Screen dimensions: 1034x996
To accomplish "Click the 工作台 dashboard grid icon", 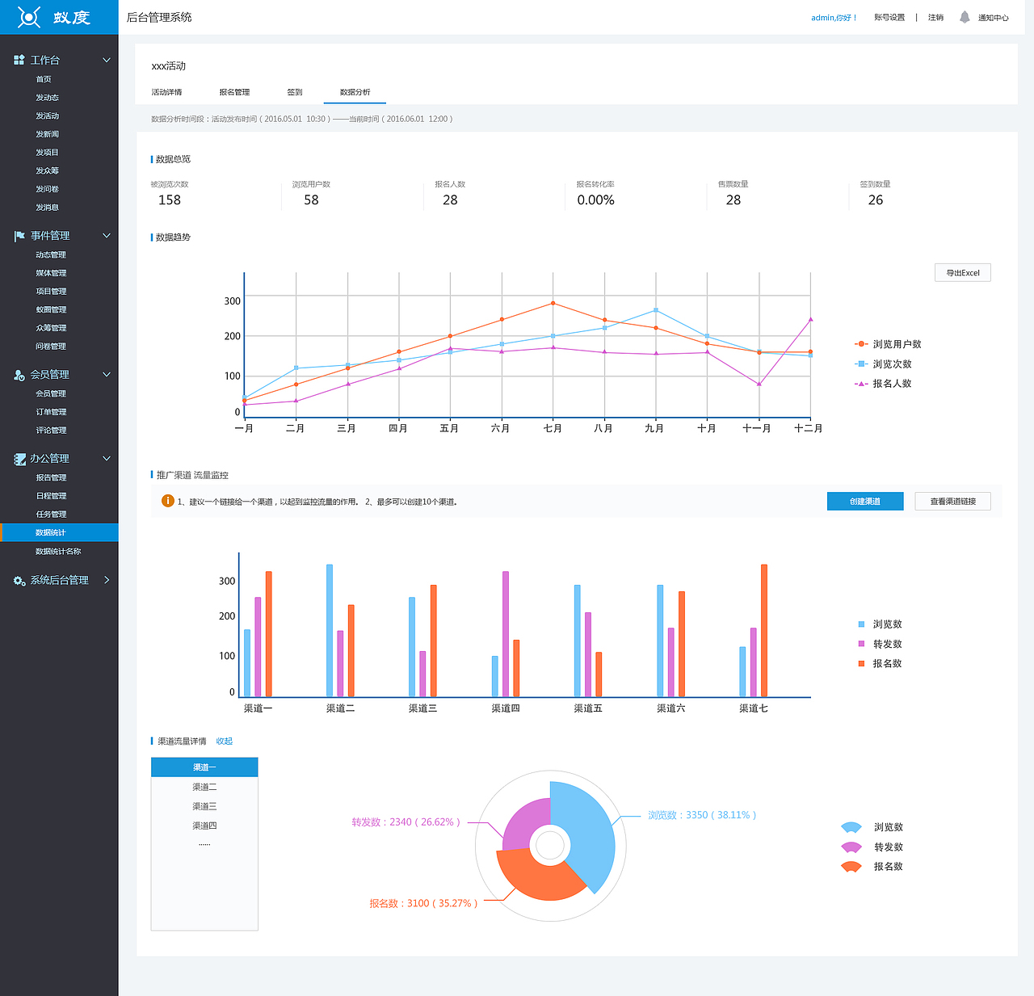I will click(19, 60).
